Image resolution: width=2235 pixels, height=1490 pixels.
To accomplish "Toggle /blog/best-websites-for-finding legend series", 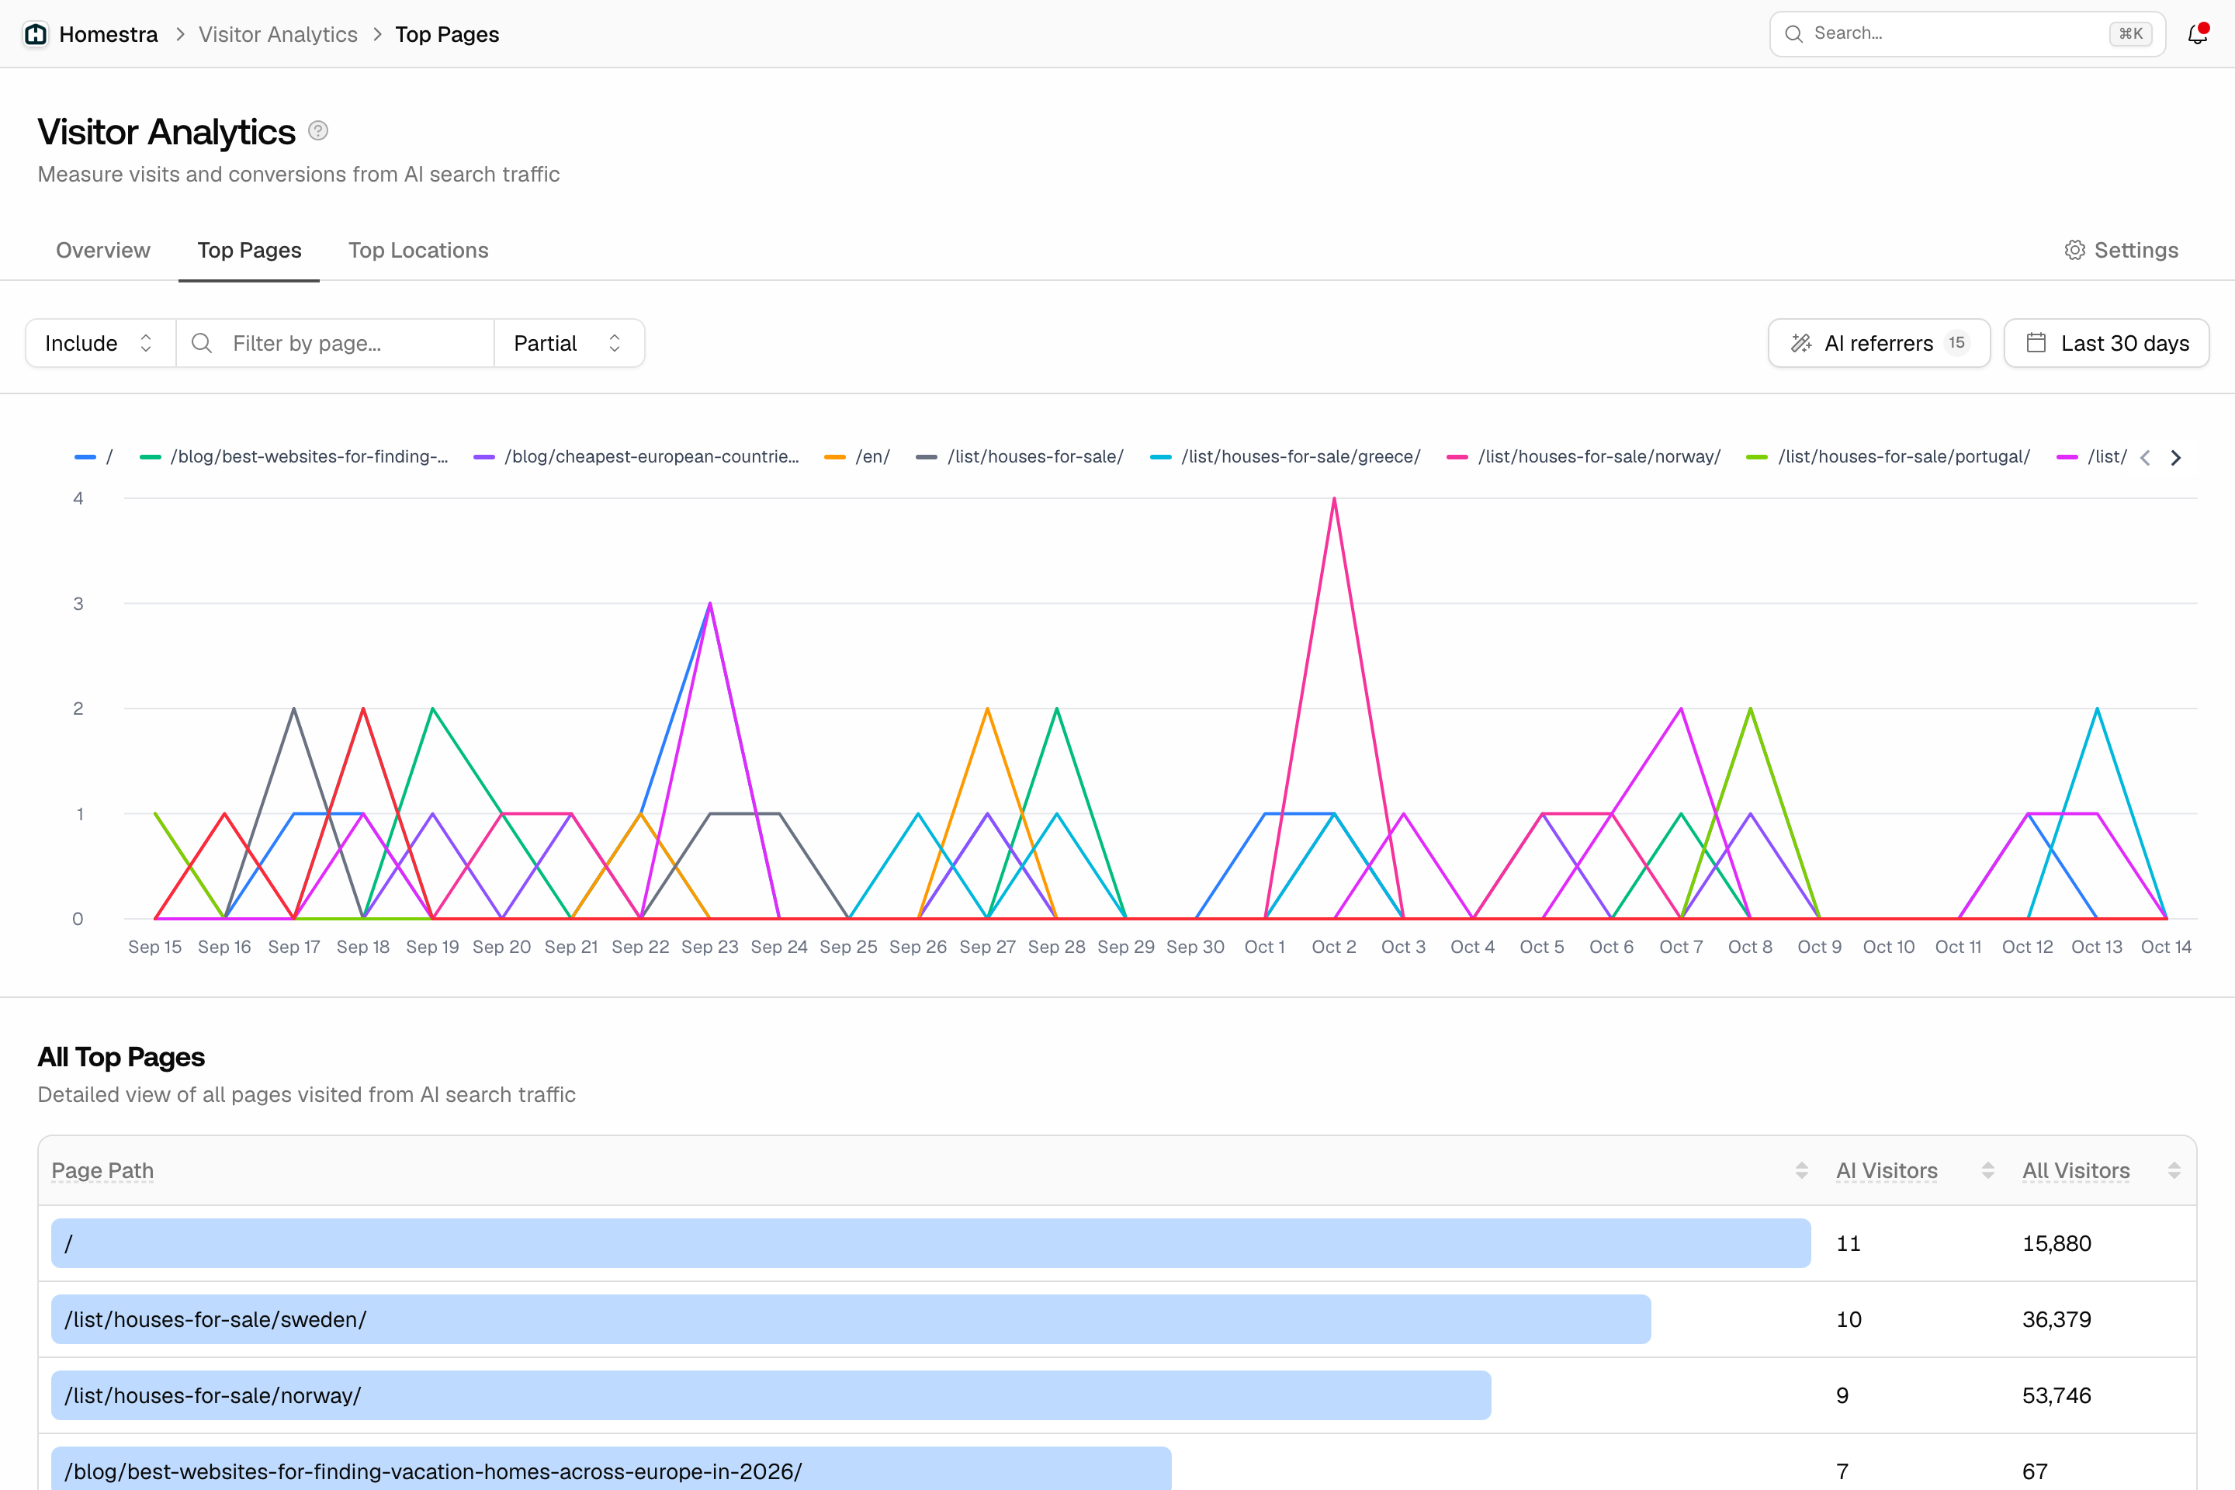I will click(x=293, y=457).
